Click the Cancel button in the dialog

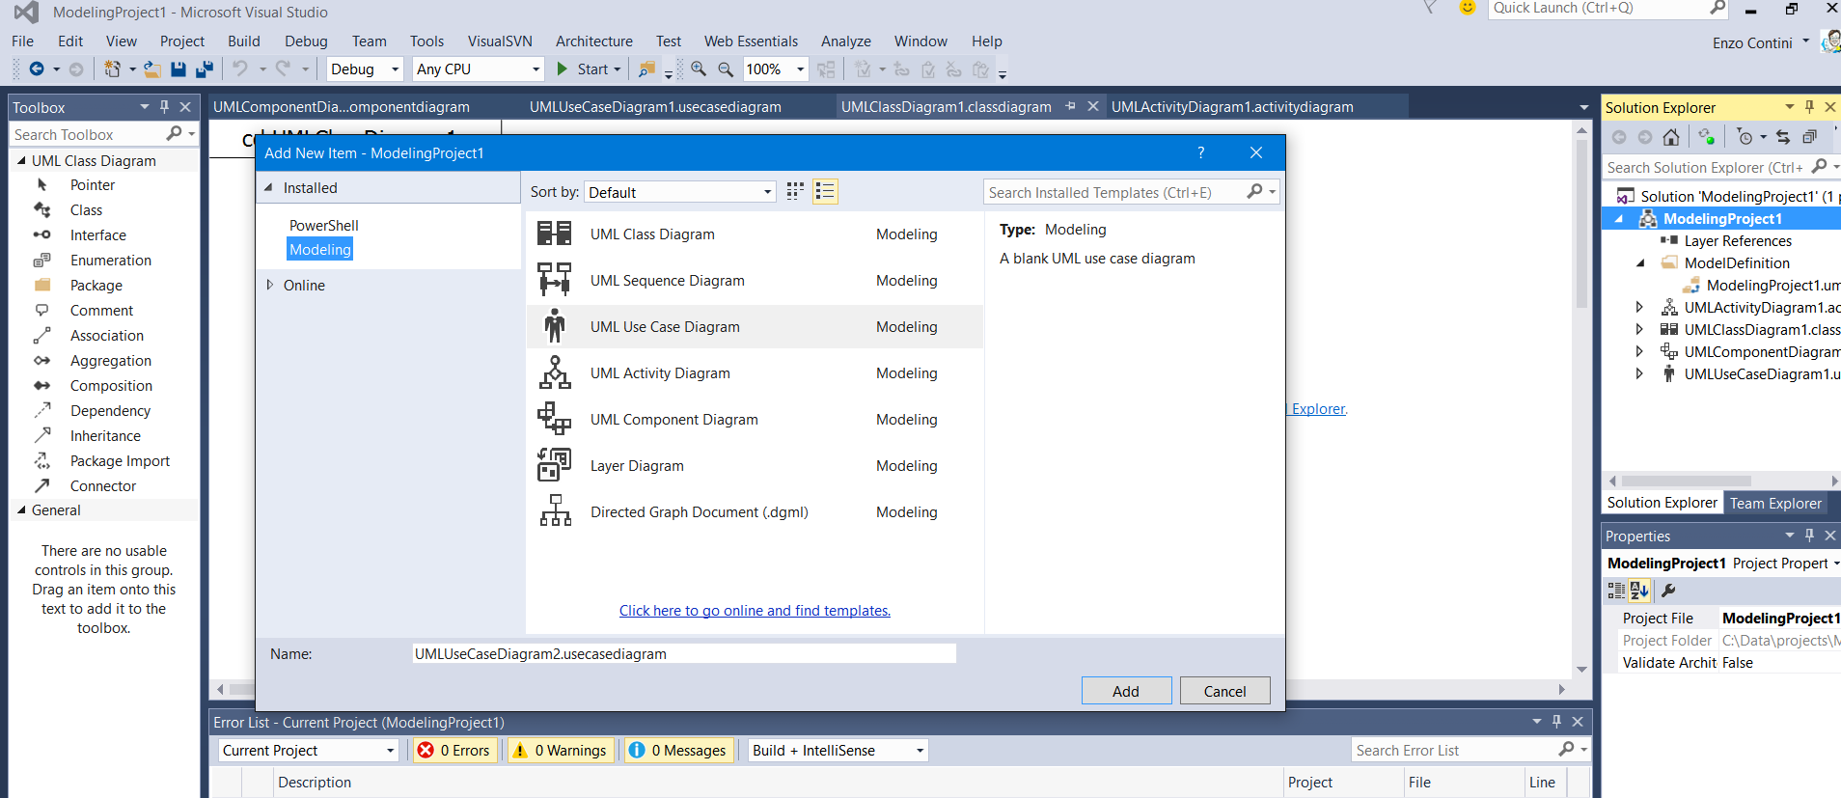1224,691
